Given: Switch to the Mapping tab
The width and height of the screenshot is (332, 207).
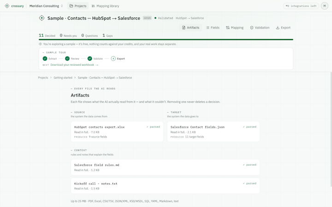Looking at the screenshot, I should tap(235, 28).
